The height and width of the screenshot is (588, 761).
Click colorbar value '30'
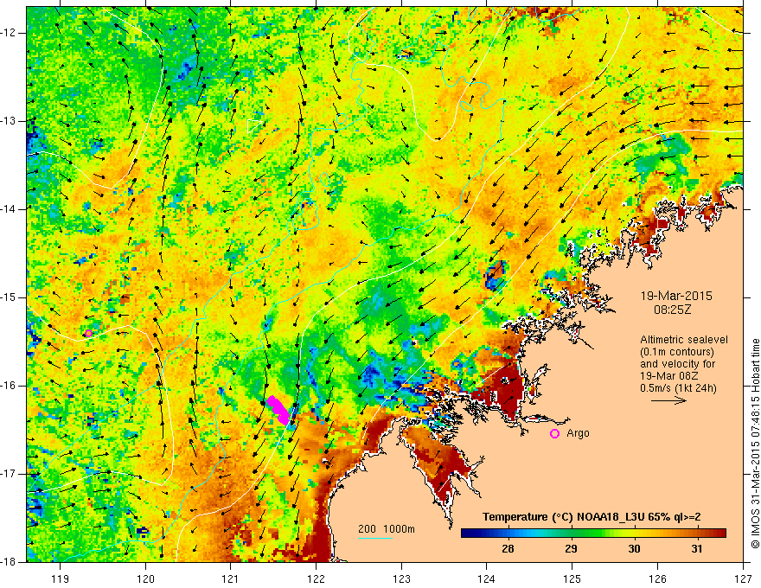click(634, 549)
